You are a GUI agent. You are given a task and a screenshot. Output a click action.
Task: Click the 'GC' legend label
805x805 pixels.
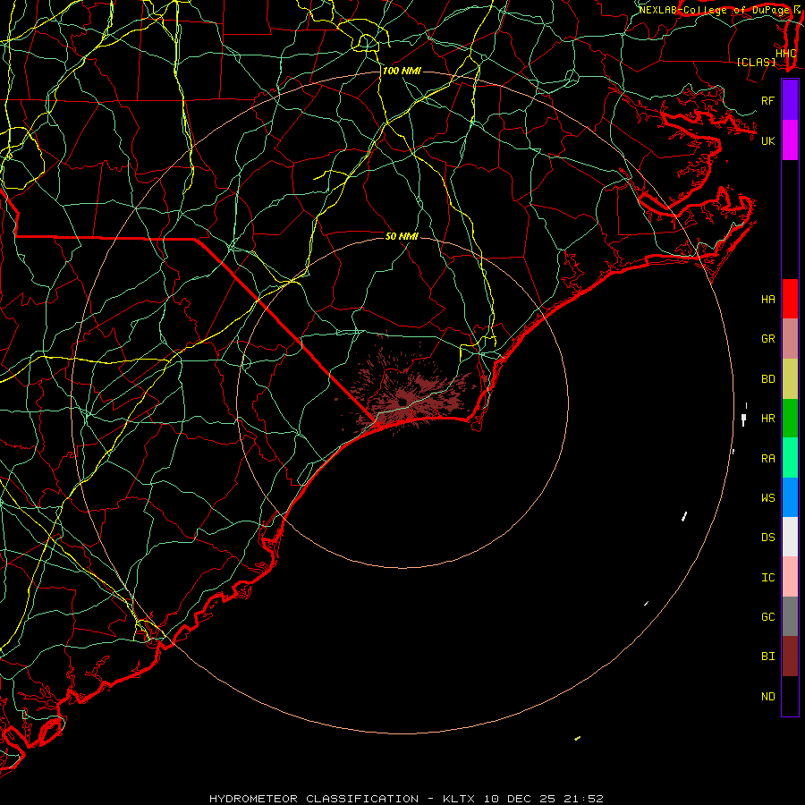click(768, 616)
